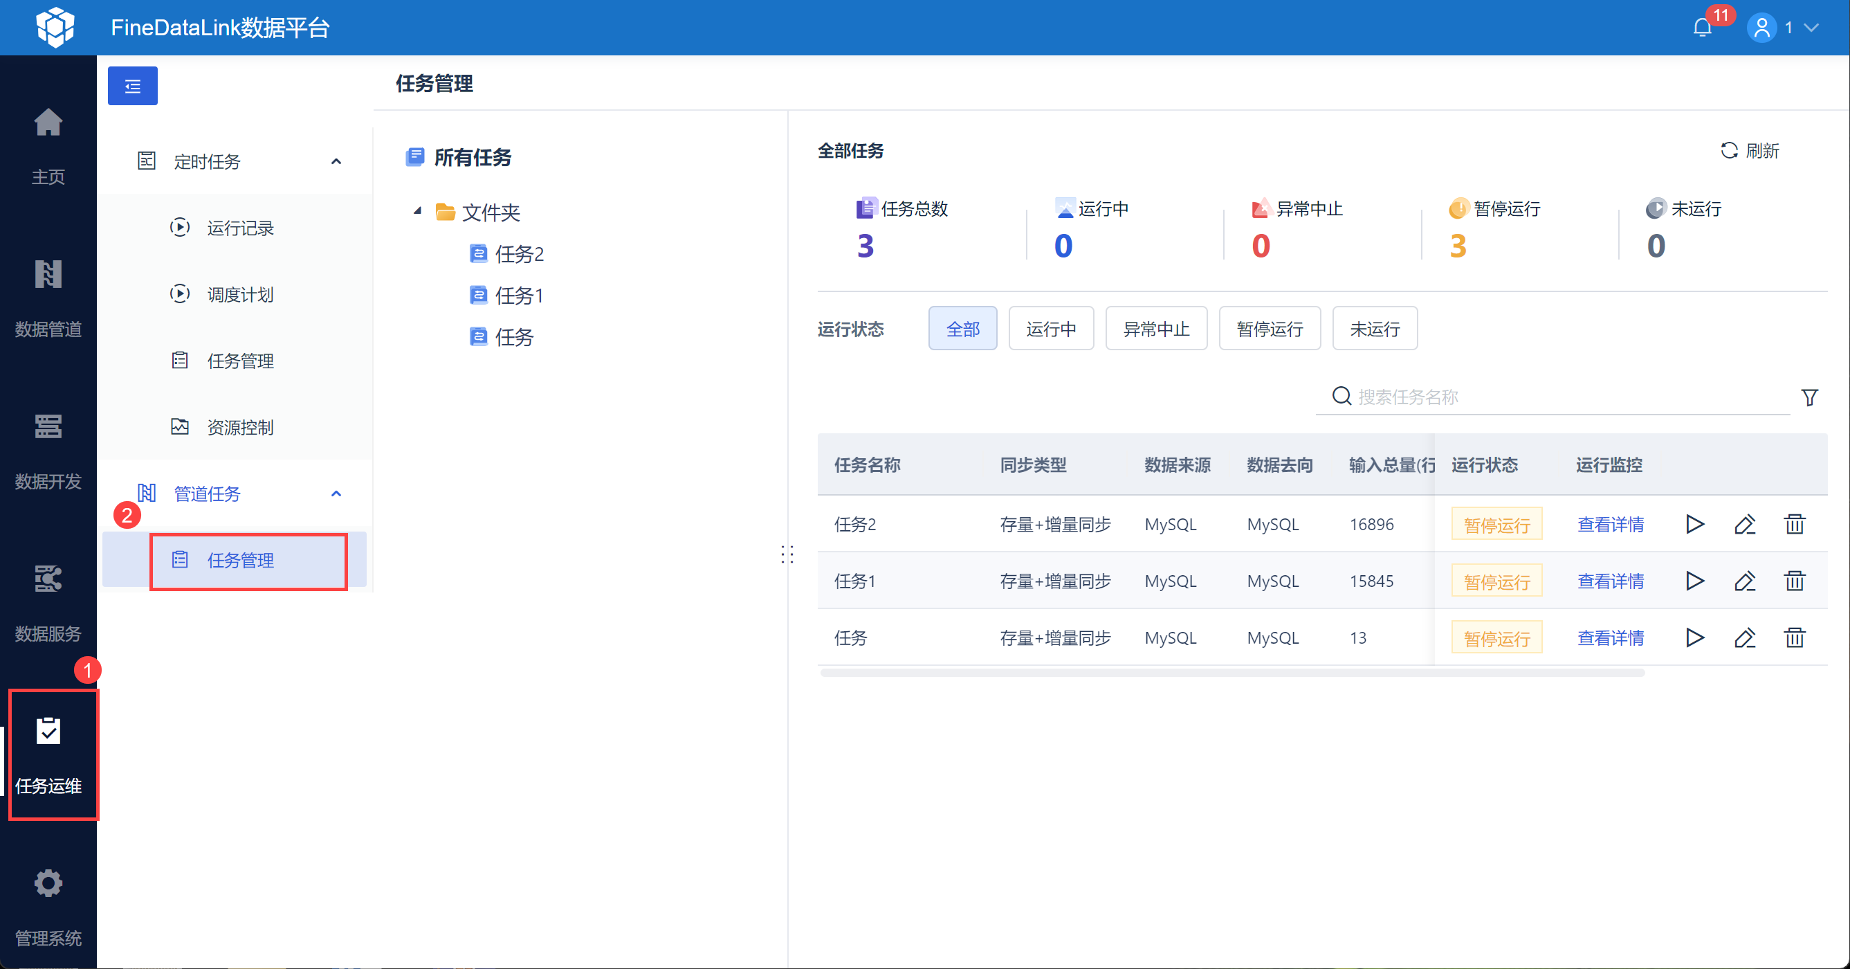Filter tasks by 未运行 status
1850x969 pixels.
click(1374, 329)
